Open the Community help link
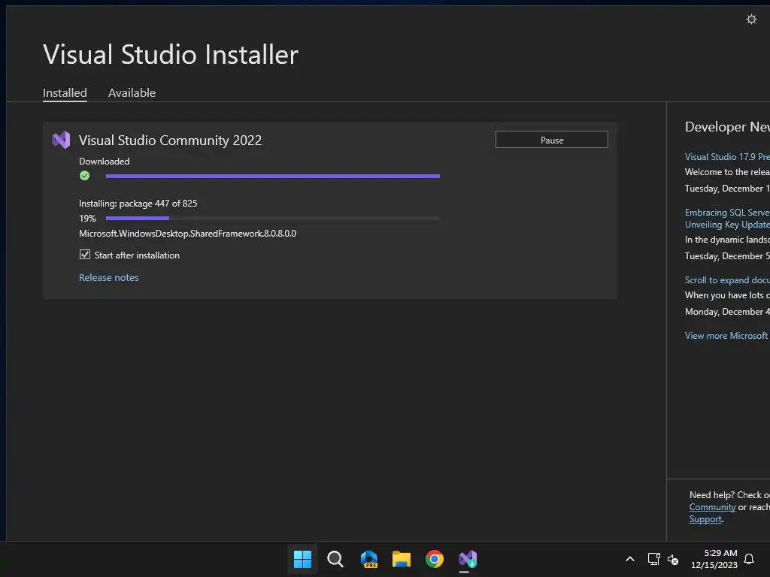The width and height of the screenshot is (770, 577). (x=712, y=507)
